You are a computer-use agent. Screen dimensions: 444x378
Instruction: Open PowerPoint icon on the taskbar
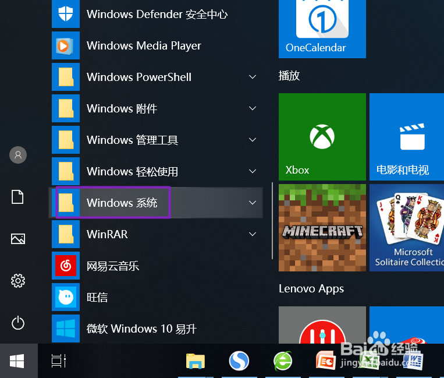(326, 361)
